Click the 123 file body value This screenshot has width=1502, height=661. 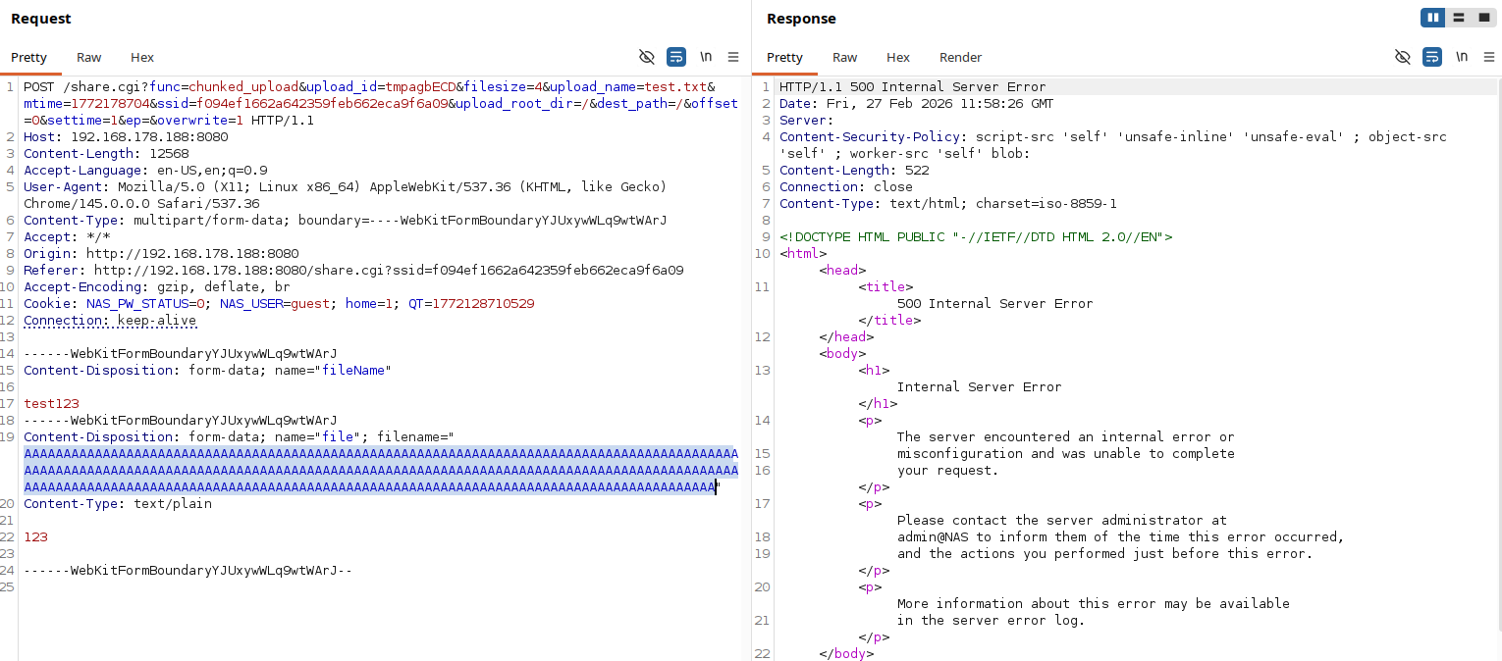point(35,536)
